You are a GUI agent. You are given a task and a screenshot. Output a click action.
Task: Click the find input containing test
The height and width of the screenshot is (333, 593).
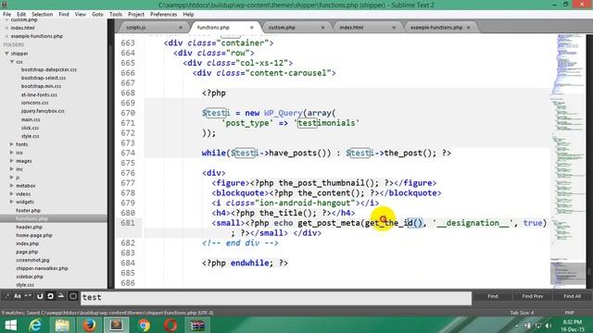tap(276, 298)
